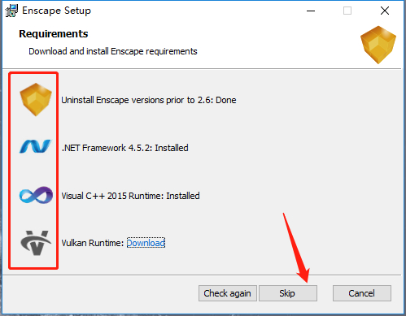Click the Visual C++ infinity icon

pos(36,195)
